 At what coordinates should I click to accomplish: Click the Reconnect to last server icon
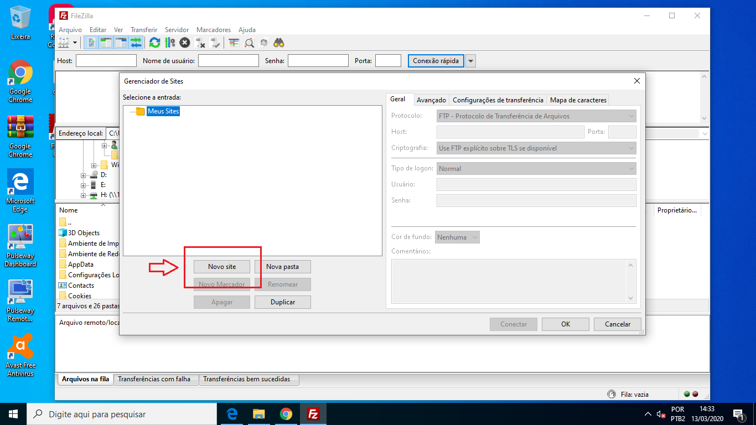point(215,43)
